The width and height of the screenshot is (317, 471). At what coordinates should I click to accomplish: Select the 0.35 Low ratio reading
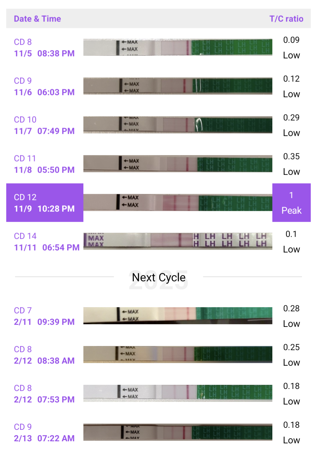[x=291, y=164]
